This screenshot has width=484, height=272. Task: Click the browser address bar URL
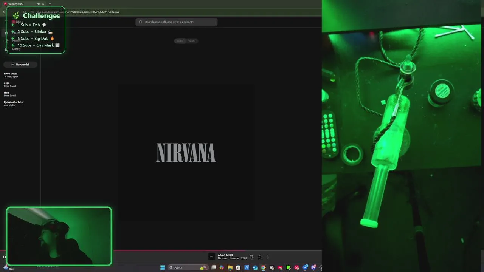tap(78, 12)
